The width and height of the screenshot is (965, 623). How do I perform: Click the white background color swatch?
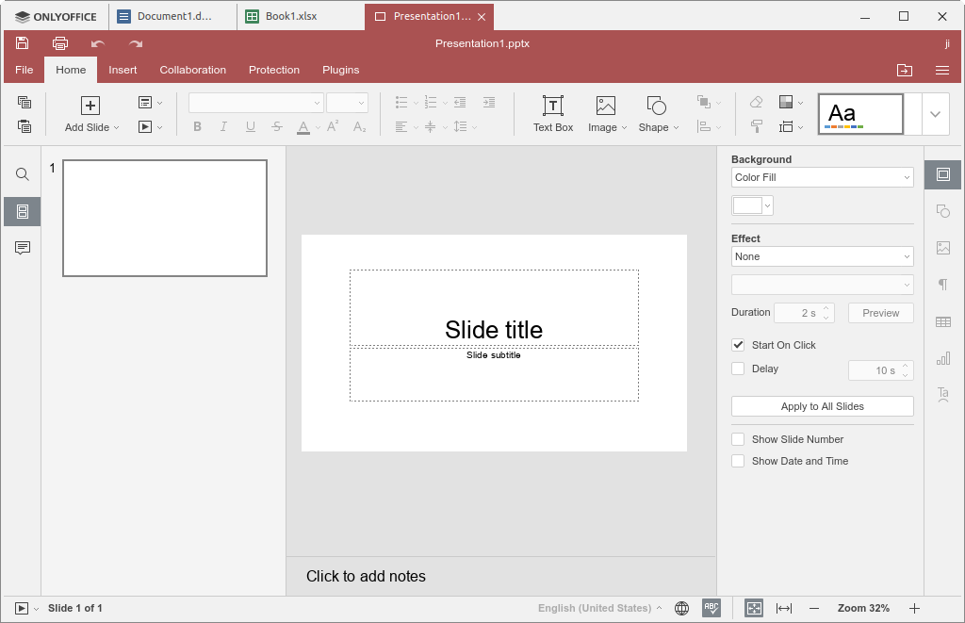point(746,205)
